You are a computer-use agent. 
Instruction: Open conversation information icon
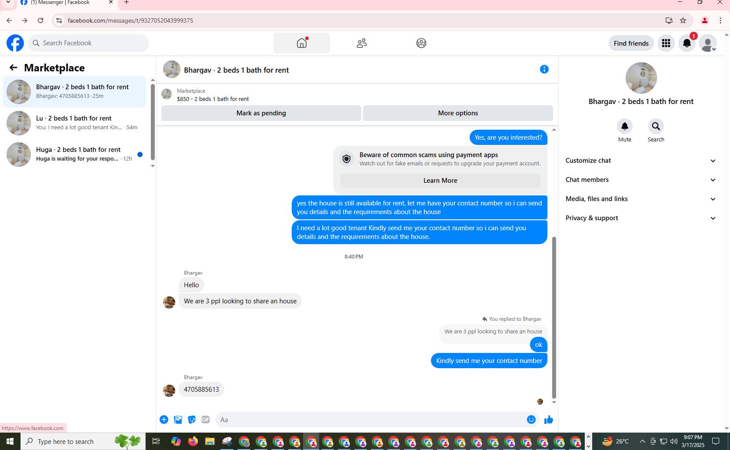(x=544, y=69)
